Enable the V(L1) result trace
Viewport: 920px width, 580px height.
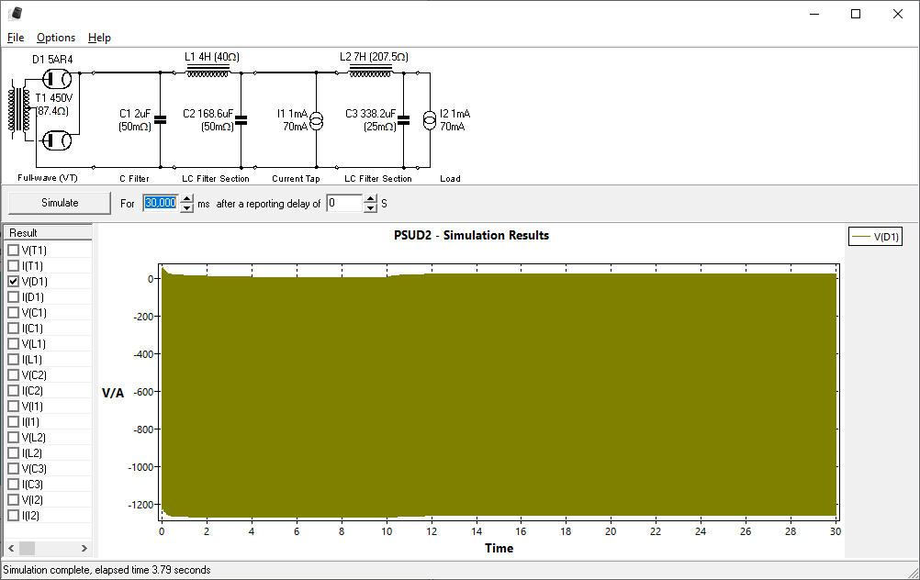(x=14, y=343)
